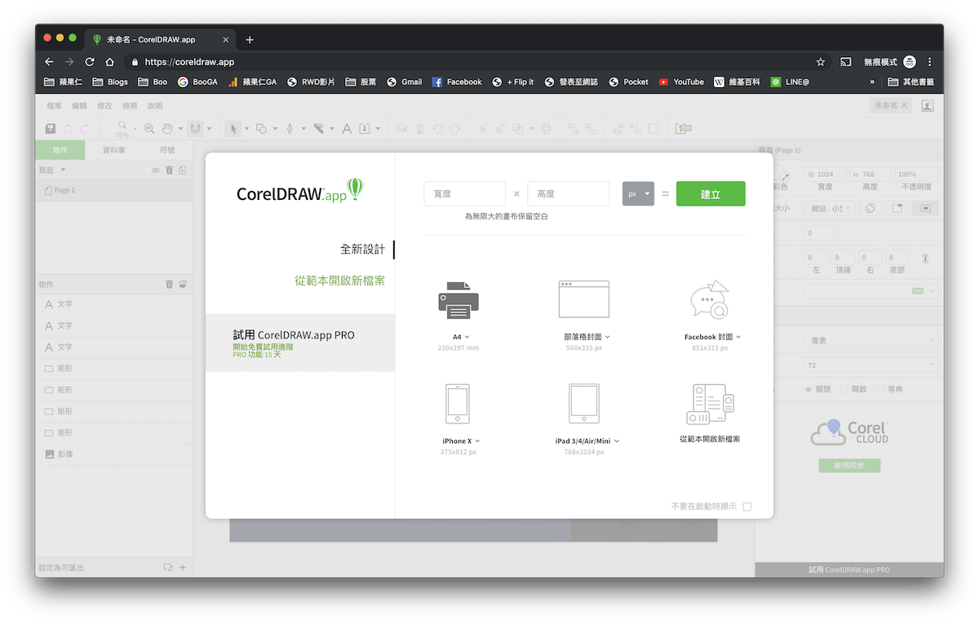Check the 不要在啟動時顯示 checkbox

click(x=747, y=507)
